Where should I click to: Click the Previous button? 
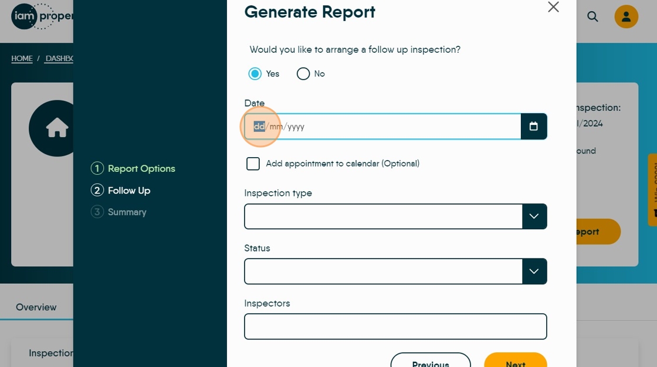[x=431, y=362]
